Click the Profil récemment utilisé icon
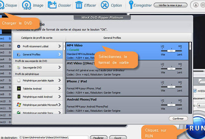The height and width of the screenshot is (139, 205). 19,46
